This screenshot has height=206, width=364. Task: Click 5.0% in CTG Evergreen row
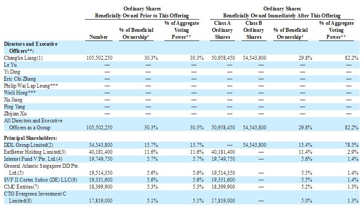pos(306,201)
